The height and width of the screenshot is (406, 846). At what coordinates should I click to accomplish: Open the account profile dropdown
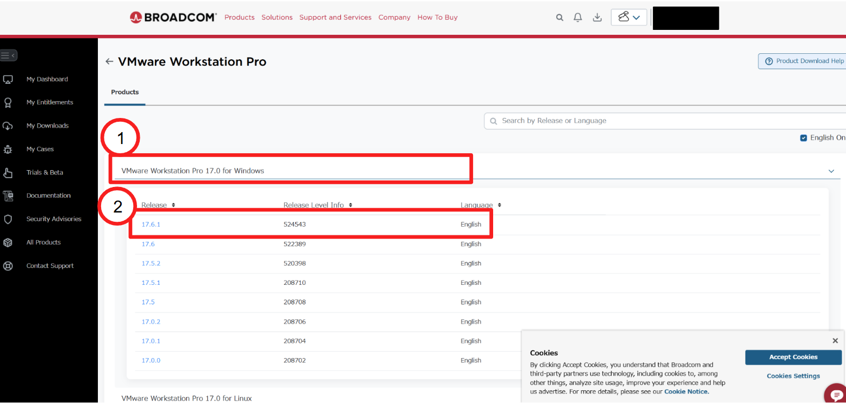click(629, 17)
